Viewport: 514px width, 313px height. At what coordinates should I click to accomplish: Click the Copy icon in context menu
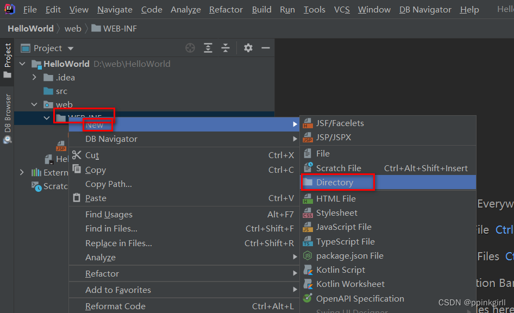[77, 169]
